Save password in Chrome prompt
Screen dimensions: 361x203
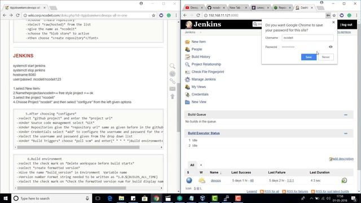309,57
